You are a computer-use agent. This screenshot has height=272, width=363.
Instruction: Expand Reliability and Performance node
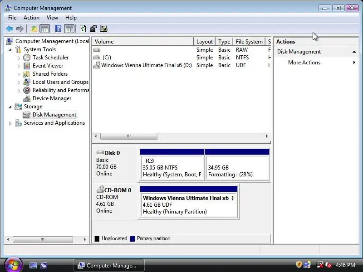tap(19, 90)
